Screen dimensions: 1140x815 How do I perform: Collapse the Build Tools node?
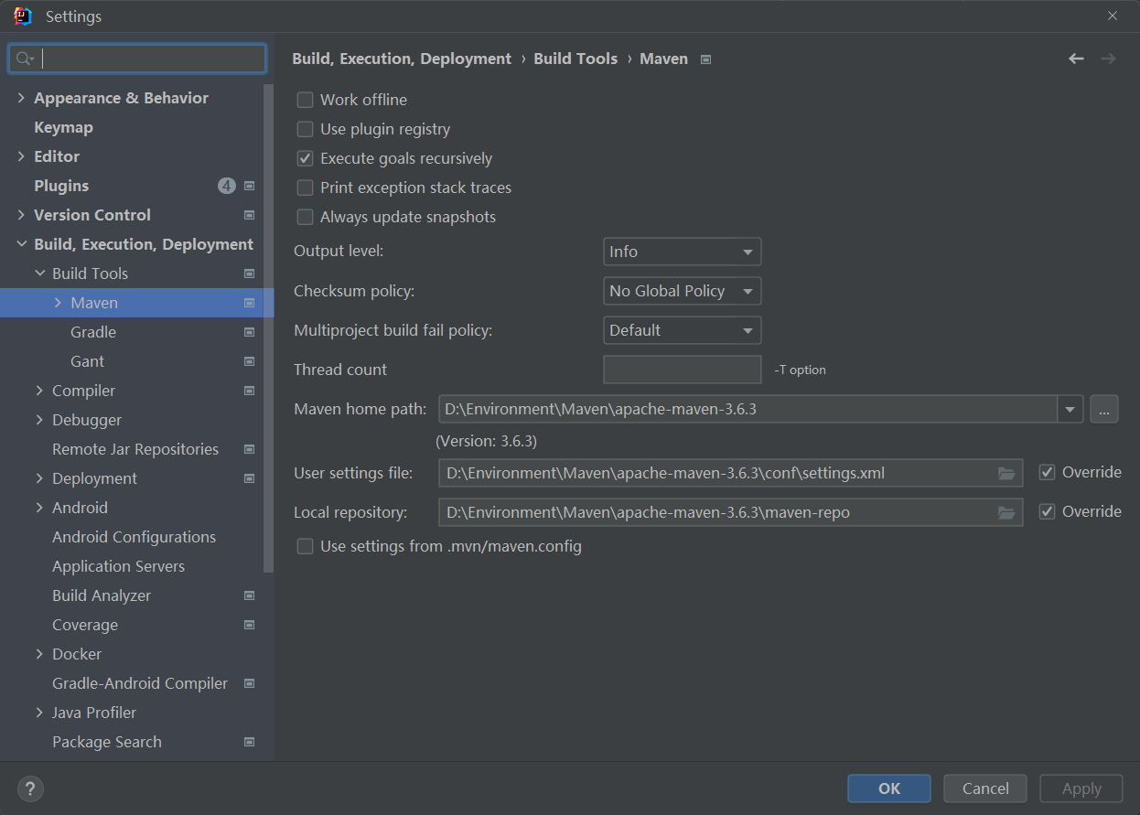pos(39,273)
